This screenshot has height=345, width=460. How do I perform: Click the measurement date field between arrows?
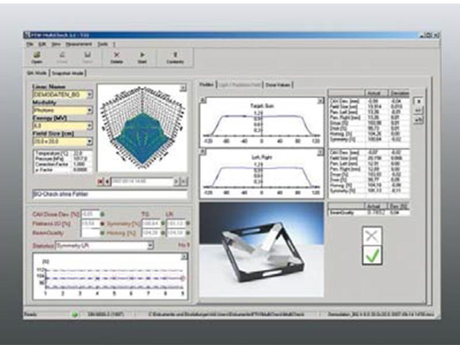pyautogui.click(x=142, y=182)
